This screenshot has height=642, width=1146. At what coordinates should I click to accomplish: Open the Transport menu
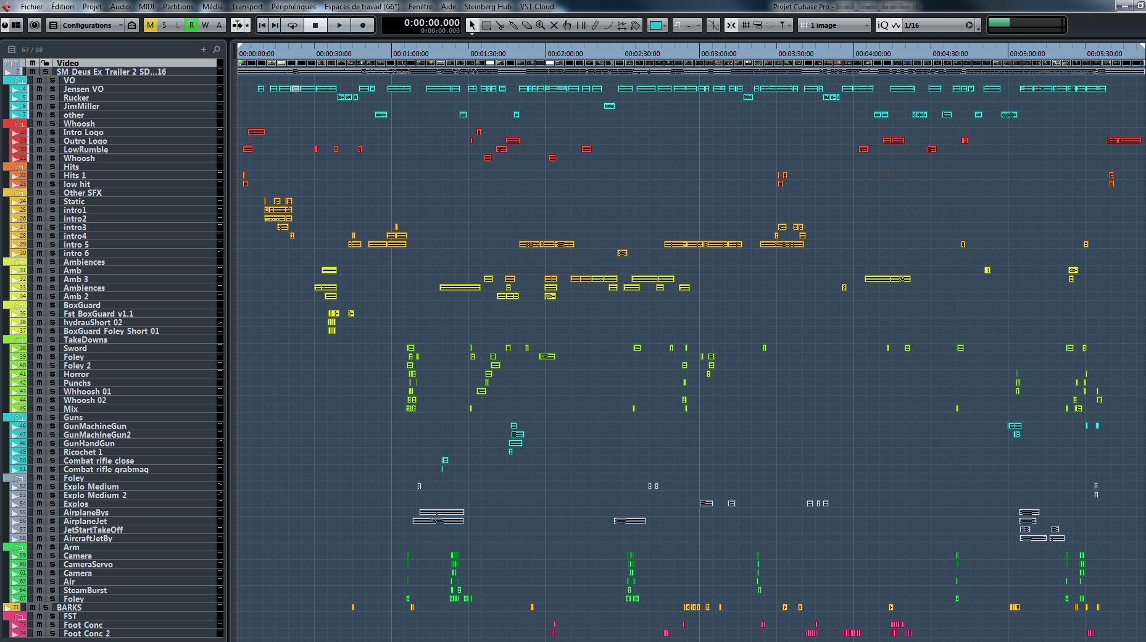247,7
